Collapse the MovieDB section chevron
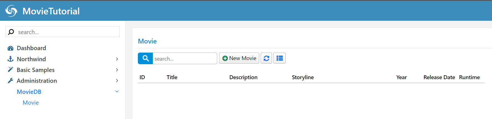The width and height of the screenshot is (492, 119). pyautogui.click(x=117, y=92)
